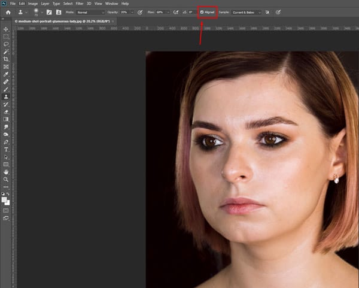Click the Home icon in options bar
Image resolution: width=359 pixels, height=288 pixels.
[x=8, y=13]
